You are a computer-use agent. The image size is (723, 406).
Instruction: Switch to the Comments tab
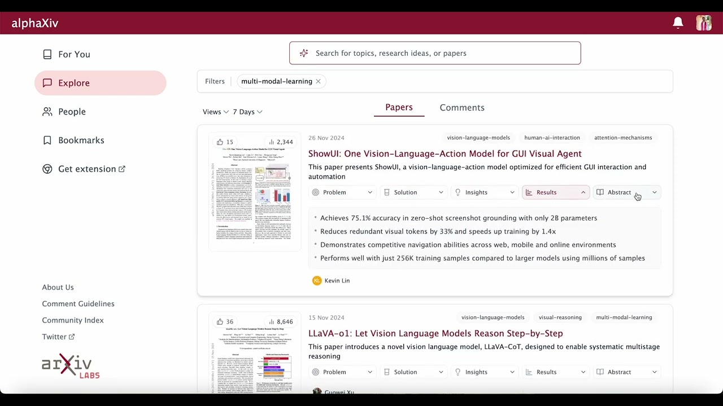point(462,108)
